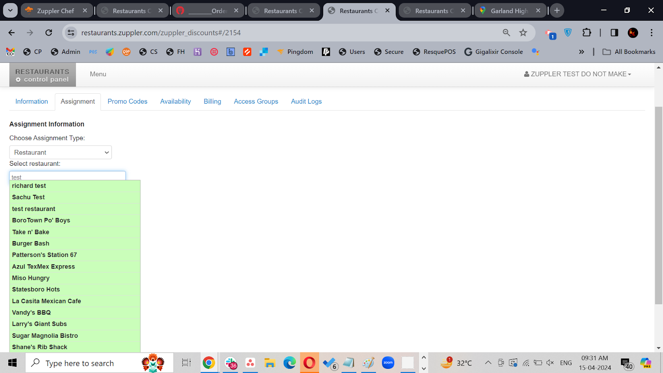Select 'La Casita Mexican Cafe' suggestion
Viewport: 663px width, 373px height.
75,301
